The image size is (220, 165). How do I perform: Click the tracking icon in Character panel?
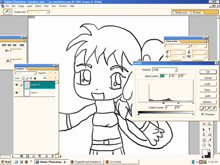189,56
